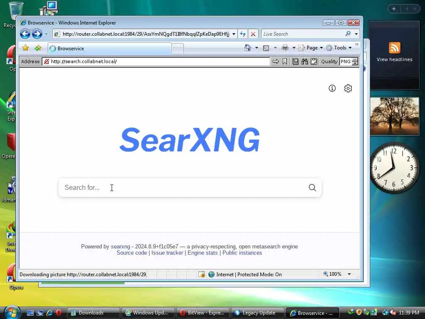Viewport: 425px width, 319px height.
Task: Click the Quality PNG value field
Action: 346,61
